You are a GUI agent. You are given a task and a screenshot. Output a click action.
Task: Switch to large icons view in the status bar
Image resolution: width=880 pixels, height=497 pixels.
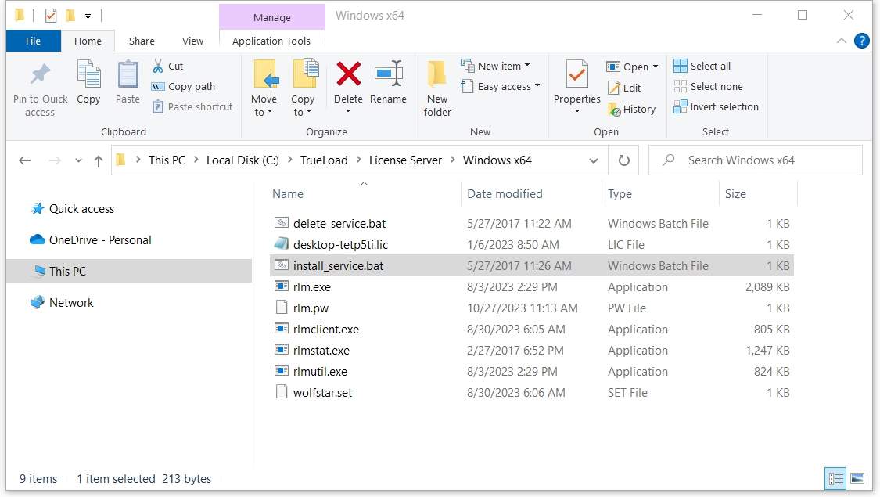pos(857,478)
